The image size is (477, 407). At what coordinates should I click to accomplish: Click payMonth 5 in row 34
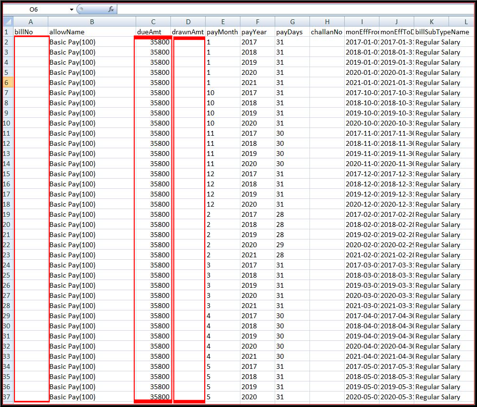(223, 366)
